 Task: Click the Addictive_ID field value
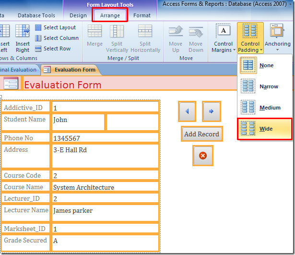[x=105, y=107]
